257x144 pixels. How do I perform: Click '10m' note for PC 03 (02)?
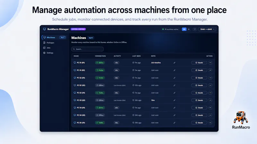point(153,100)
